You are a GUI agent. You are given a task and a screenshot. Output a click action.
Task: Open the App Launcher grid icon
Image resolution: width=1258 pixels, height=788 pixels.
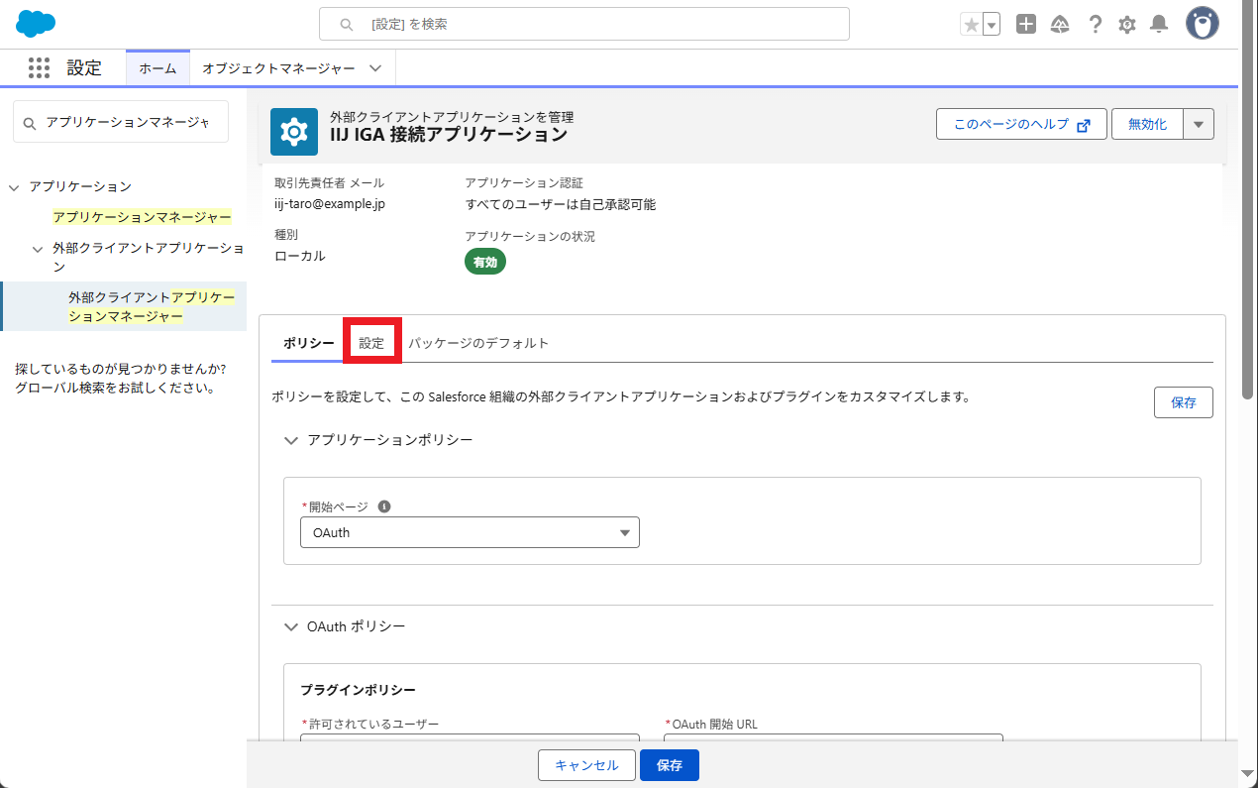[x=39, y=67]
